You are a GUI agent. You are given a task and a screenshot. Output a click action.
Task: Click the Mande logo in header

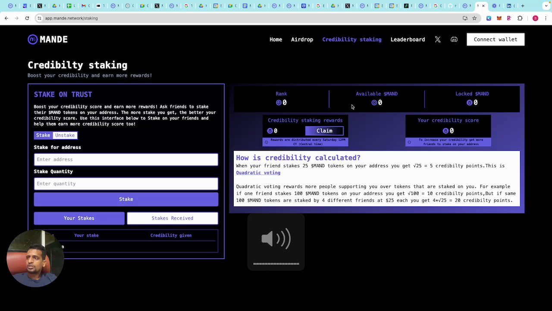tap(47, 39)
